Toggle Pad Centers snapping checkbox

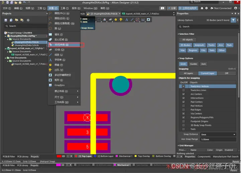pyautogui.click(x=184, y=102)
